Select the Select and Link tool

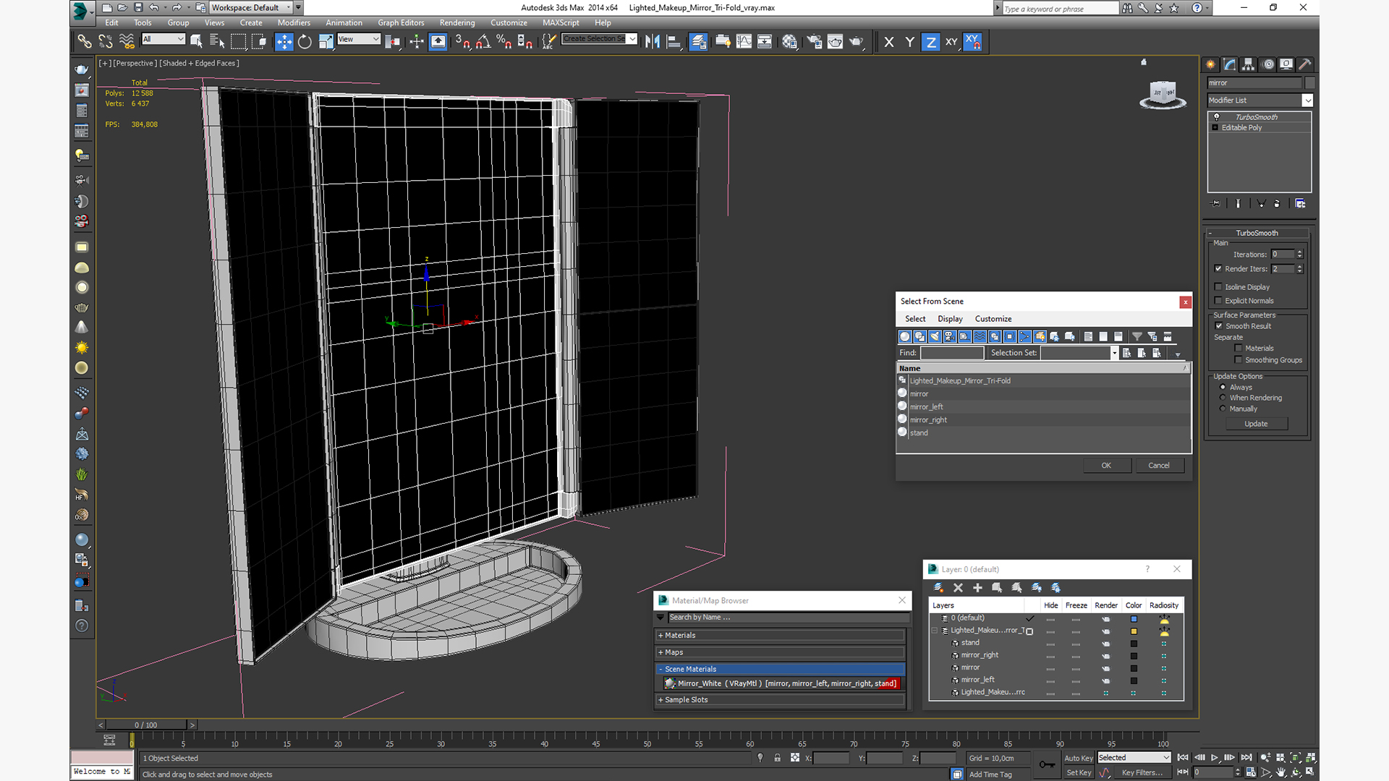[85, 42]
